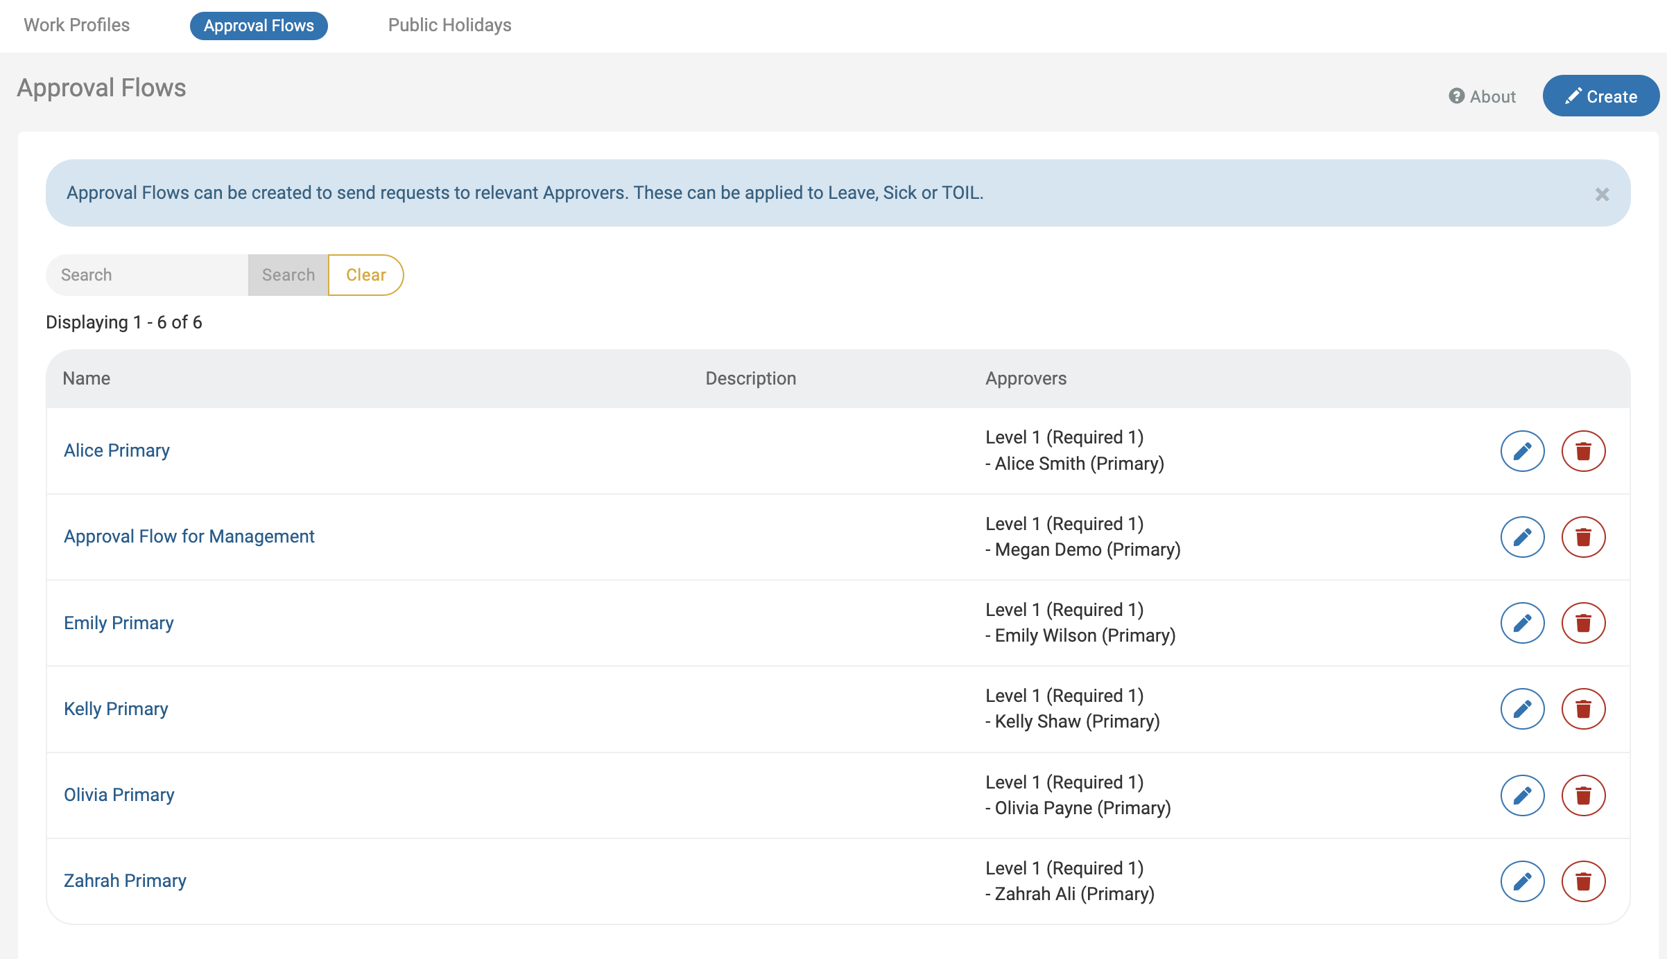Edit Approval Flow for Management pencil icon

1522,537
